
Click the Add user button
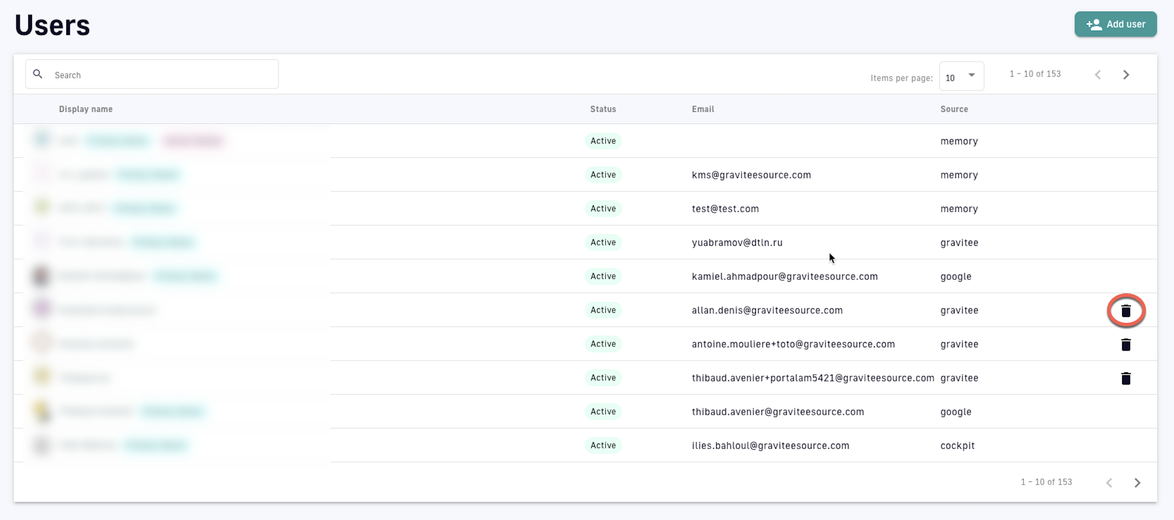[1115, 24]
